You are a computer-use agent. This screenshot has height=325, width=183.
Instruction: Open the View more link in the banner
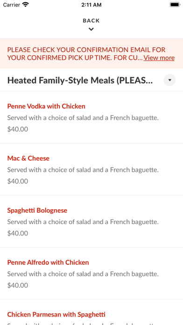point(159,57)
